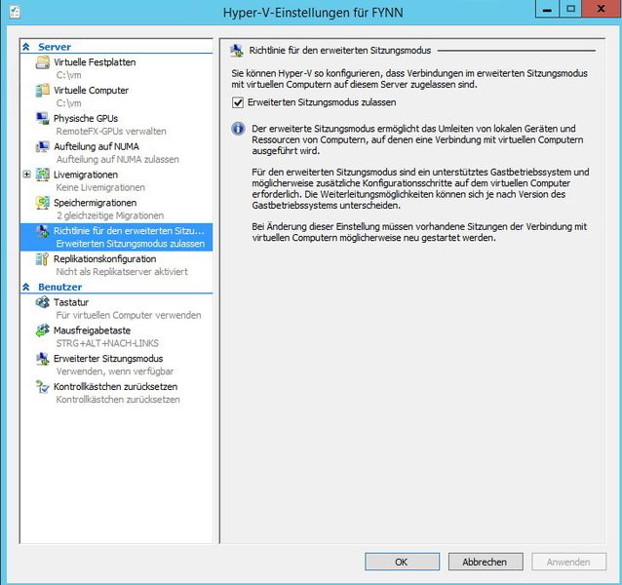Screen dimensions: 622x585
Task: Click the Server section header
Action: [55, 47]
